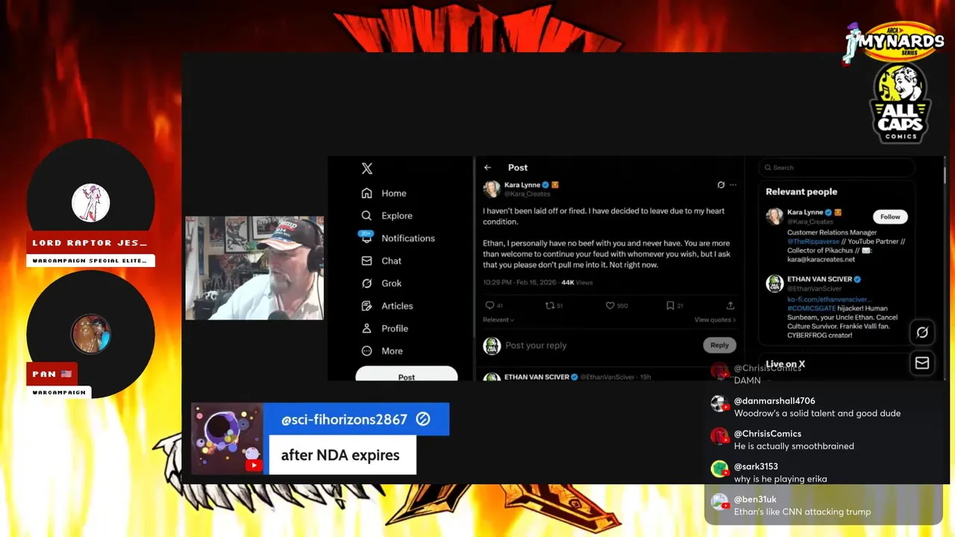
Task: Click ETHAN VAN SCIVER name in reply below
Action: tap(536, 377)
